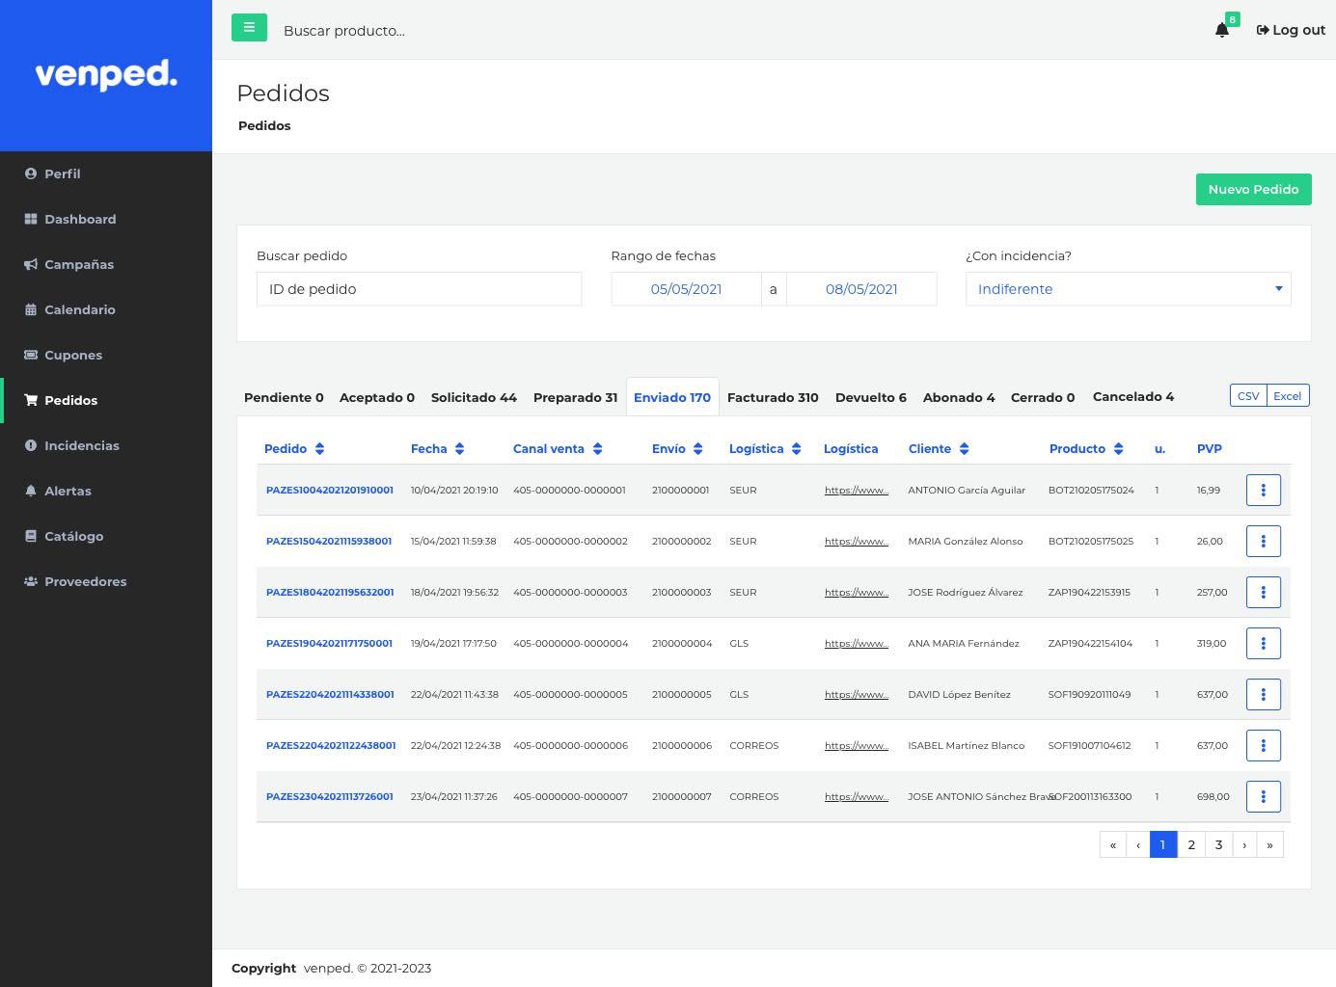Click the Log out link

(1291, 30)
